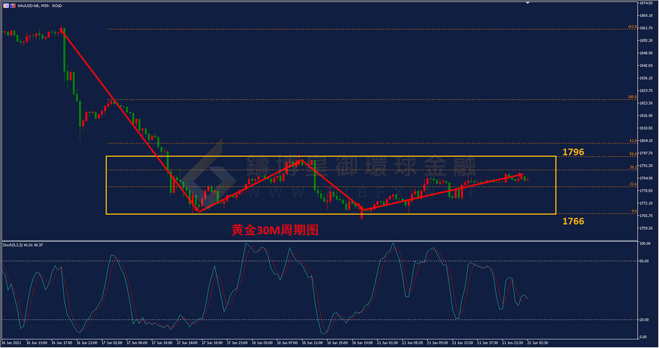This screenshot has height=348, width=659.
Task: Click the 16 Jun 2021 date on time axis
Action: tap(11, 342)
